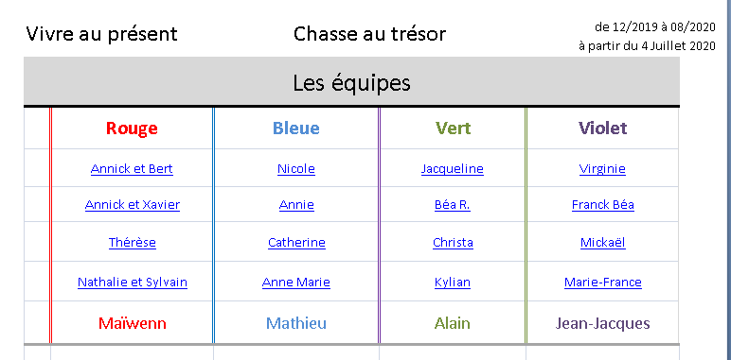The image size is (731, 360).
Task: Follow the Catherine hyperlink
Action: 296,242
